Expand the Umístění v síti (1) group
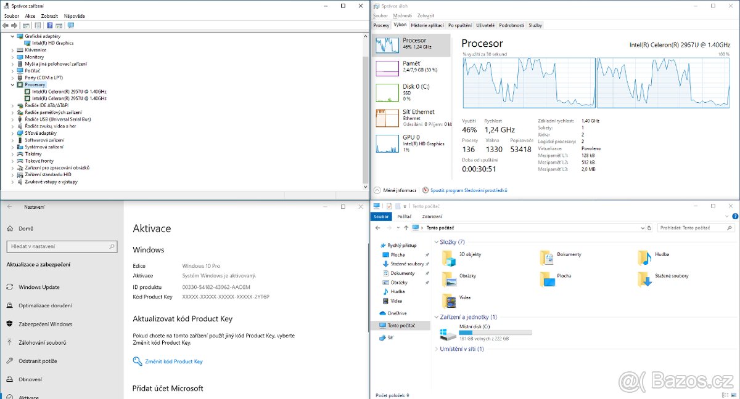740x399 pixels. point(437,349)
